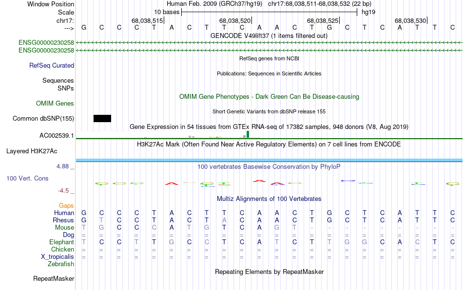The image size is (463, 290).
Task: Select the Mouse species row label
Action: coord(64,228)
